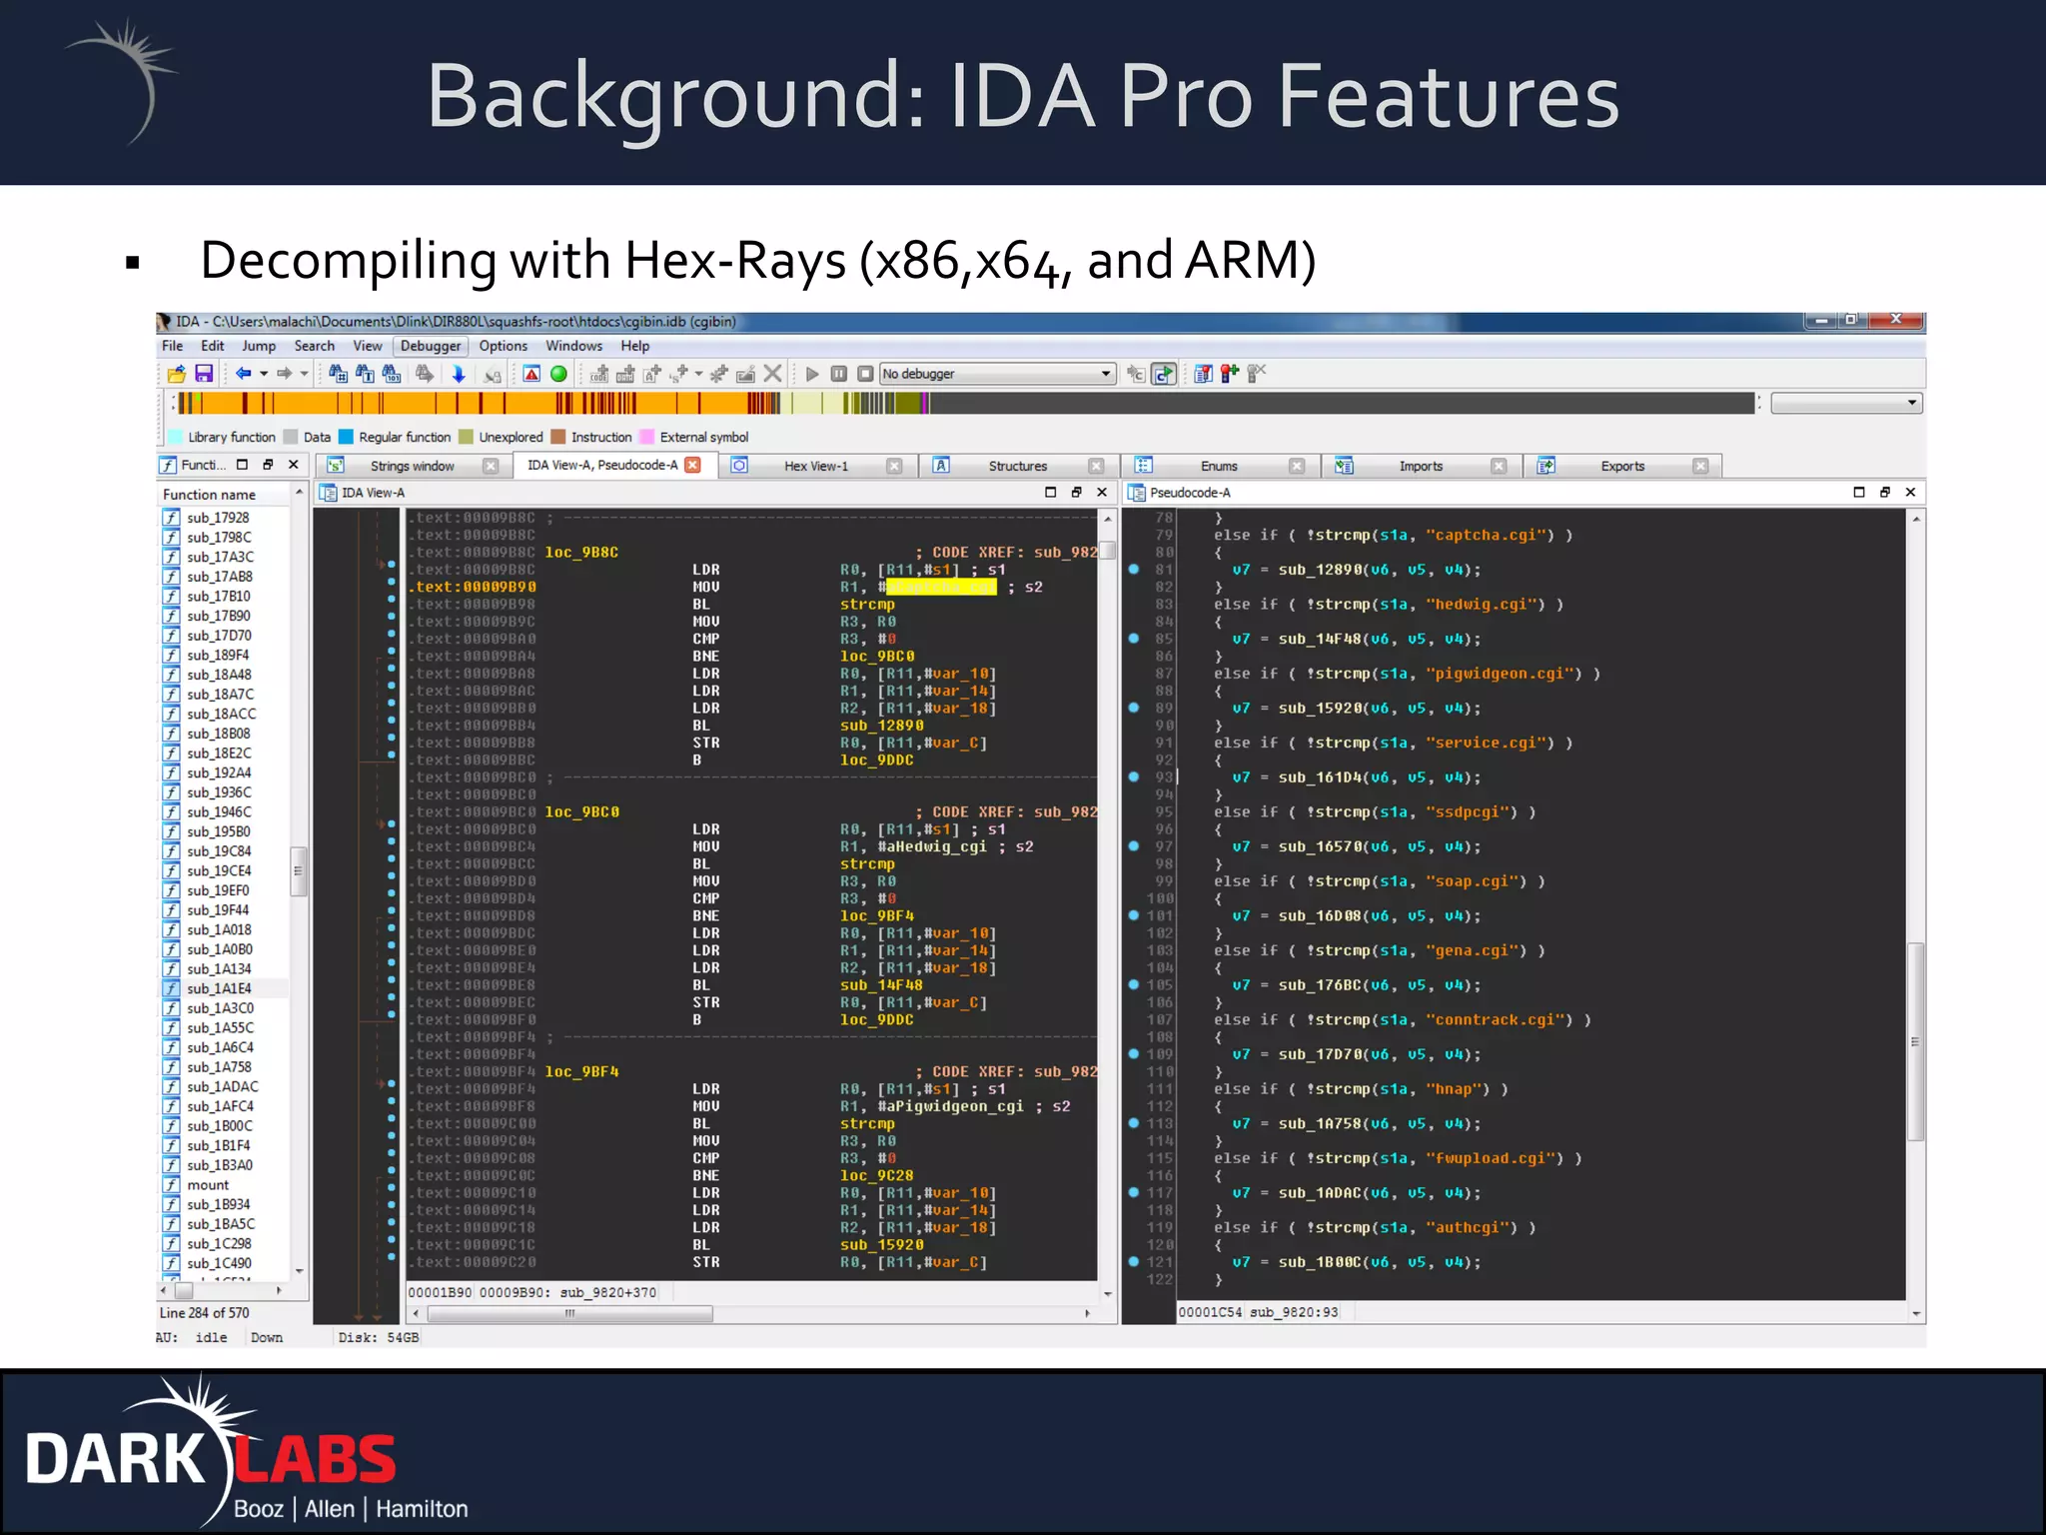Screen dimensions: 2046x1535
Task: Click the breakpoint list toolbar icon
Action: [x=1204, y=374]
